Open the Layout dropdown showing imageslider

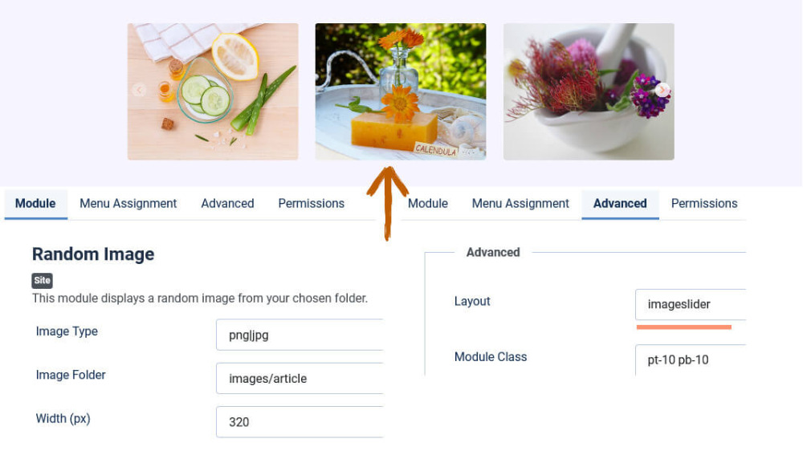tap(691, 304)
